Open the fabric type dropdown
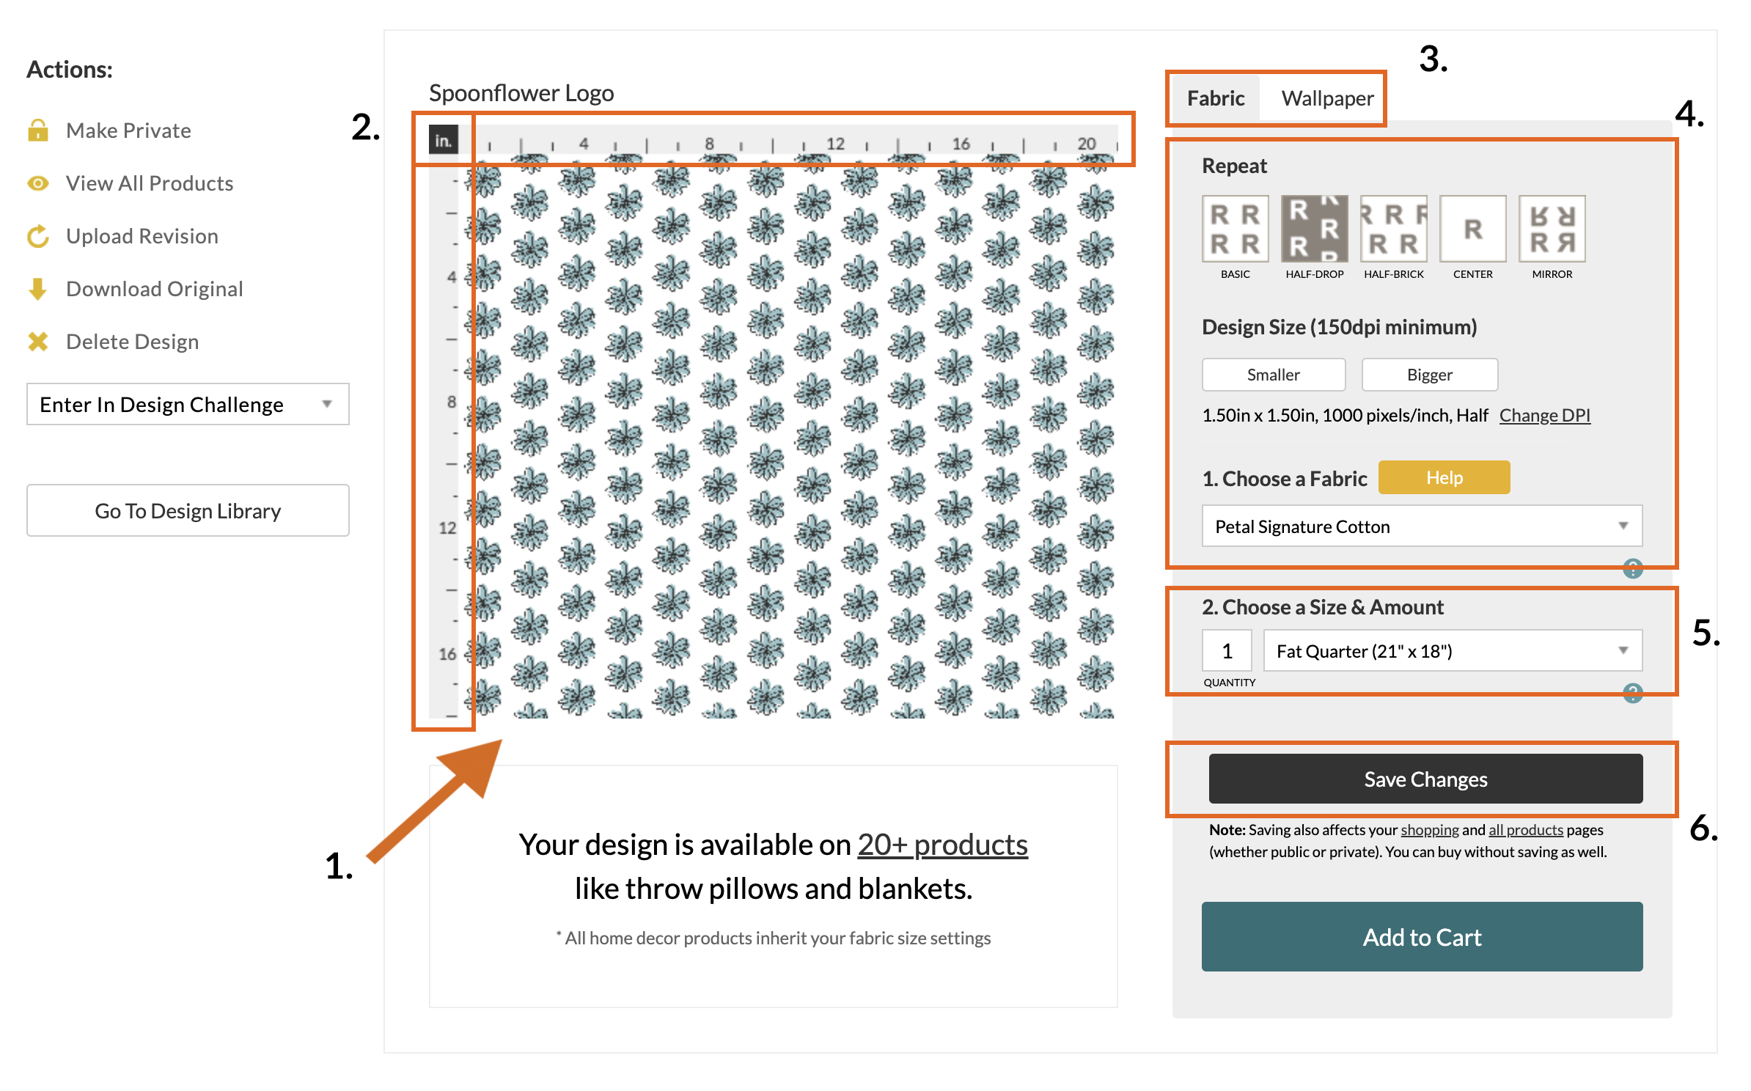 click(1420, 526)
